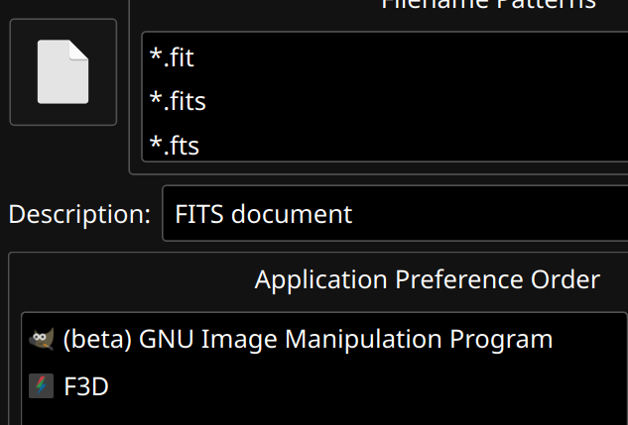Viewport: 628px width, 425px height.
Task: Click the Description: label
Action: [x=79, y=214]
